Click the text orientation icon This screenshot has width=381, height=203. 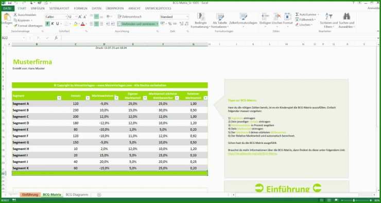pos(109,17)
